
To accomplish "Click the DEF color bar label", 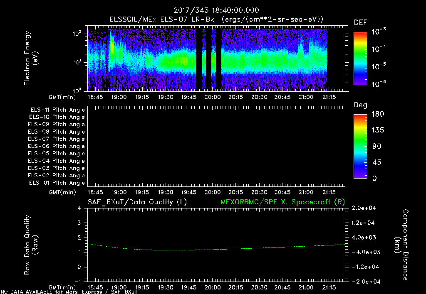I will tap(361, 23).
